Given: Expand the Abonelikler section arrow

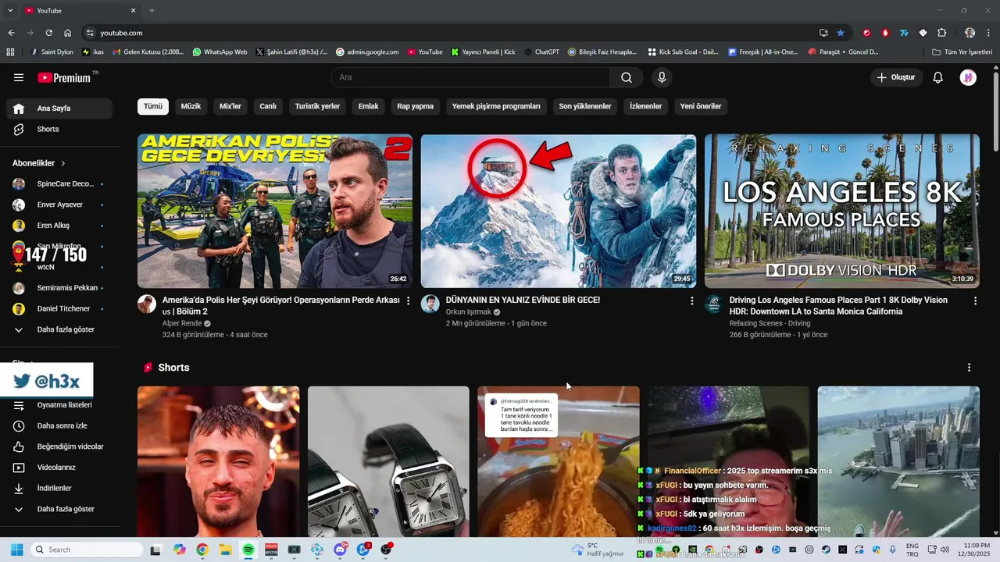Looking at the screenshot, I should coord(63,163).
